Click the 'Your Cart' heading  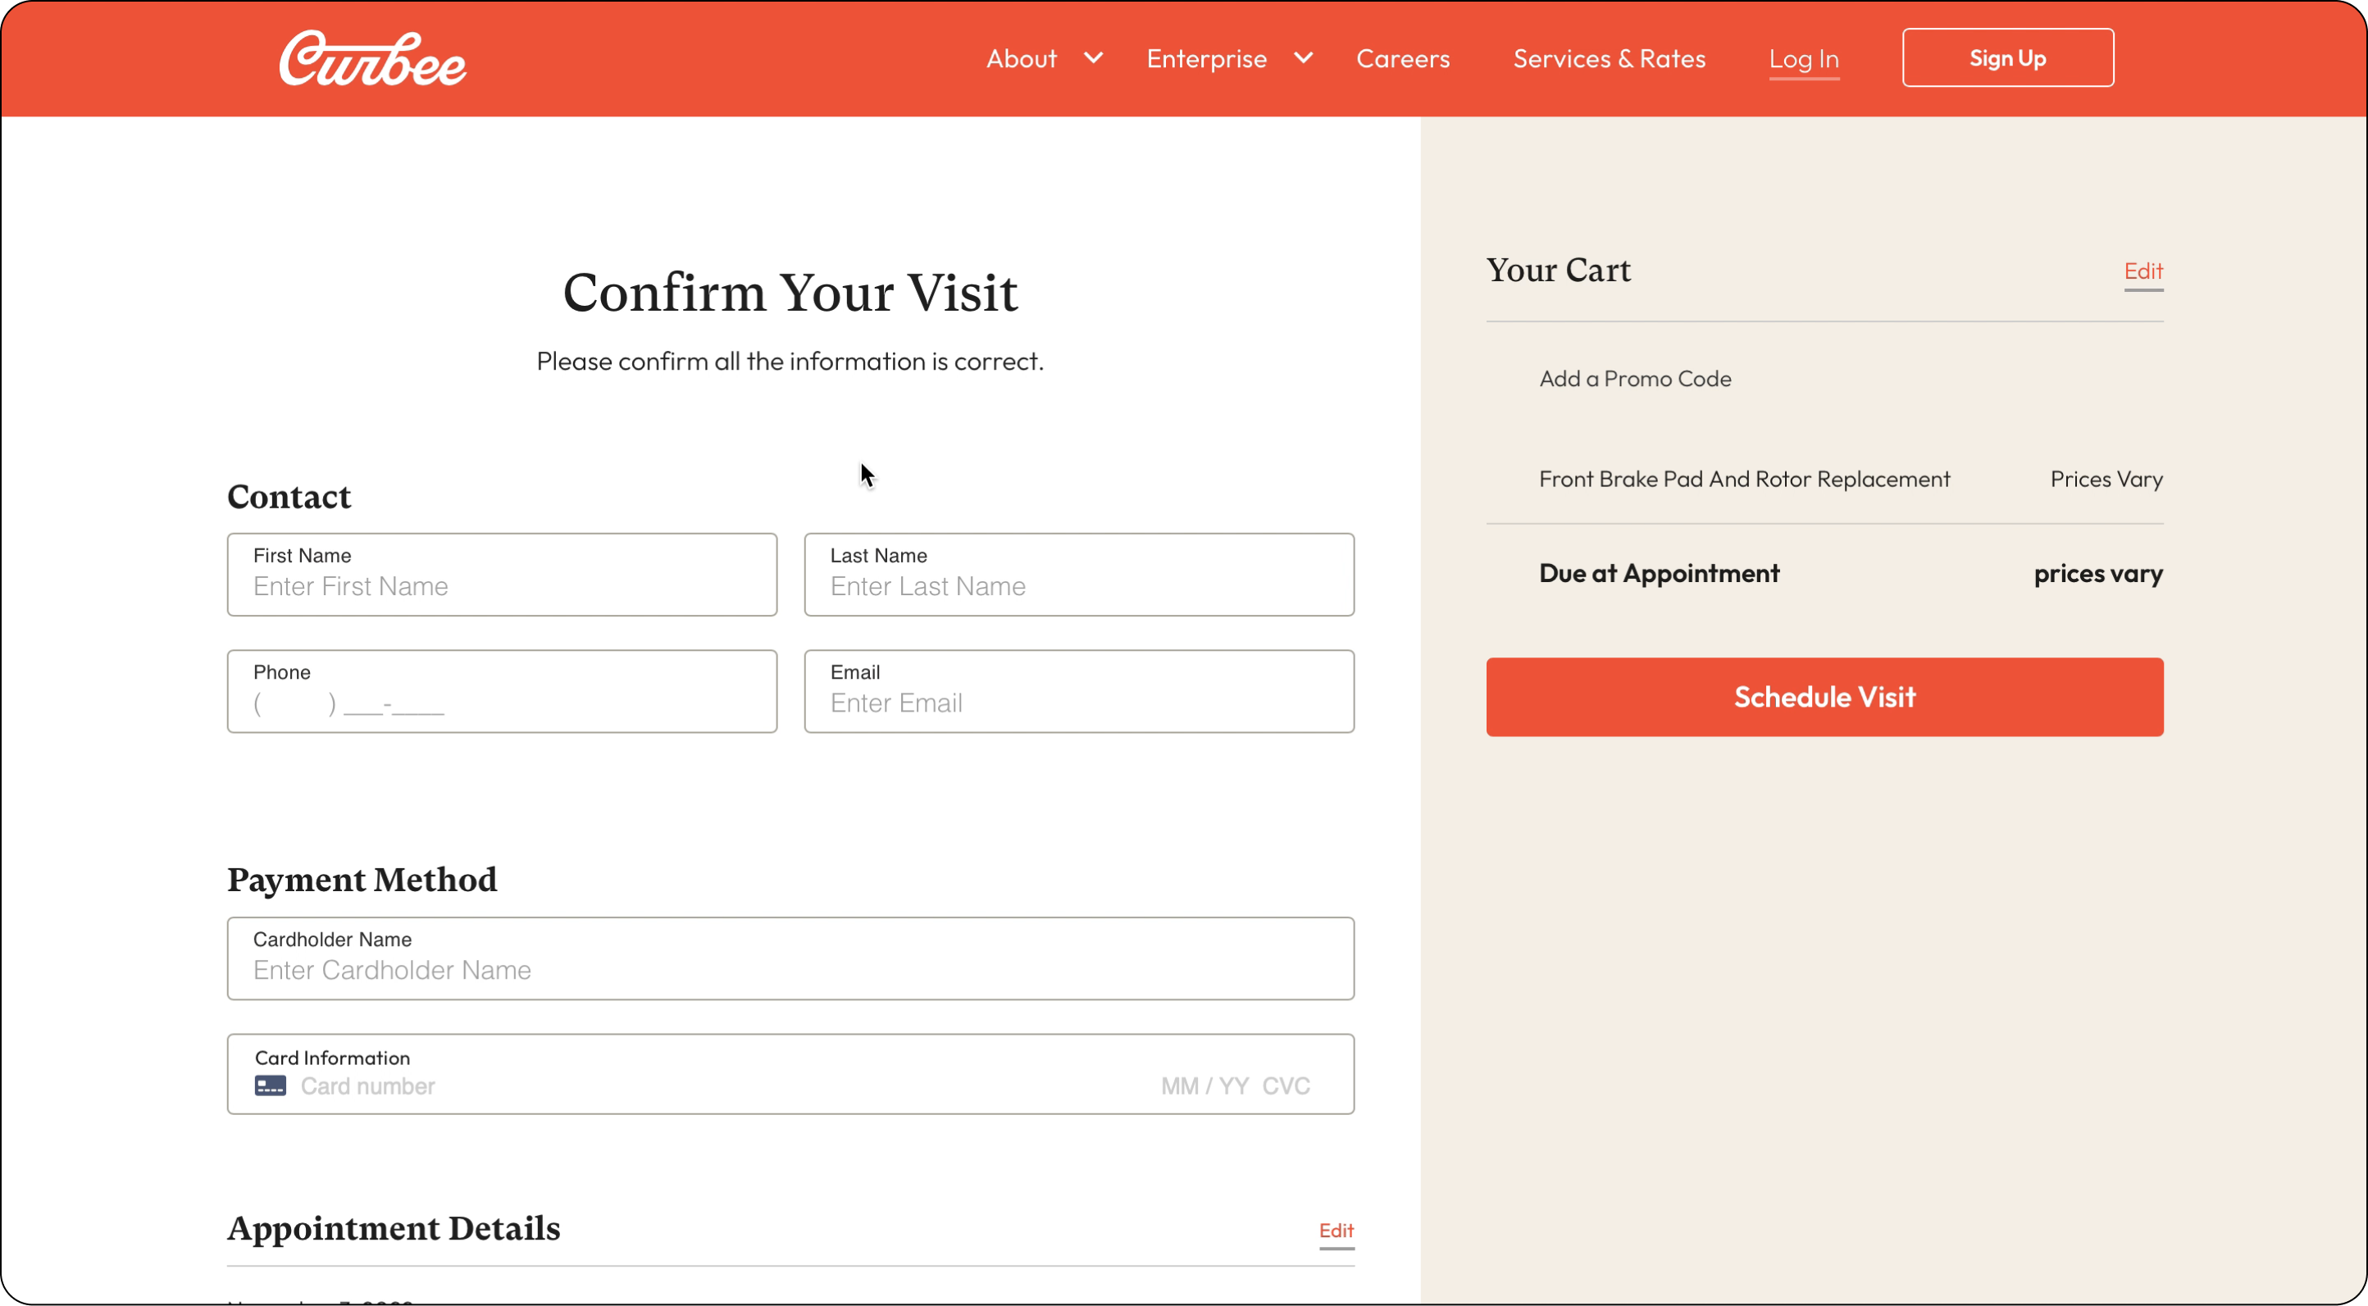click(x=1558, y=271)
